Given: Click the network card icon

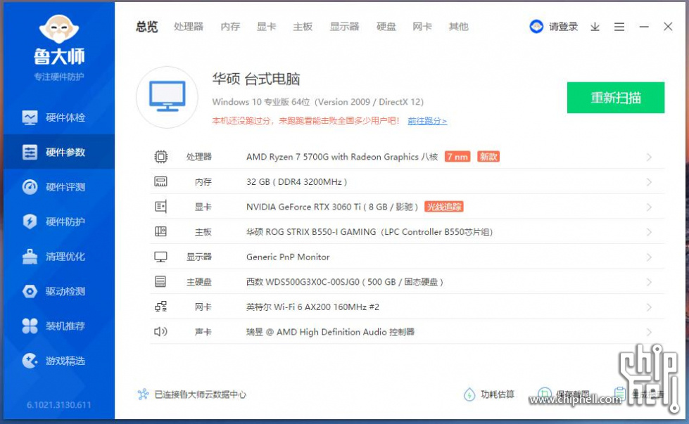Looking at the screenshot, I should pyautogui.click(x=161, y=307).
